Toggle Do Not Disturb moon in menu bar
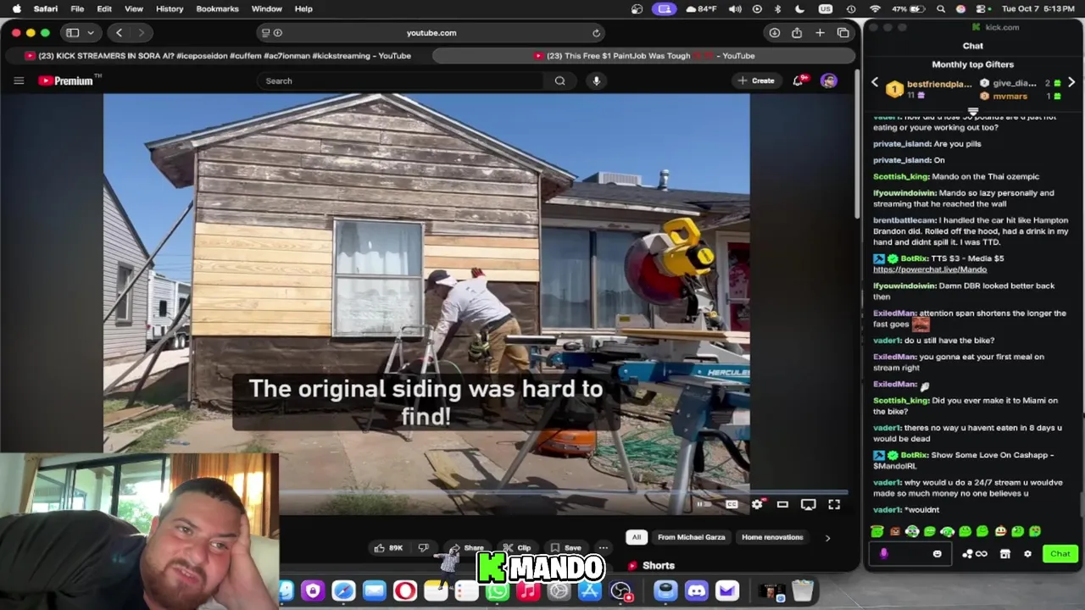This screenshot has height=610, width=1085. tap(799, 8)
